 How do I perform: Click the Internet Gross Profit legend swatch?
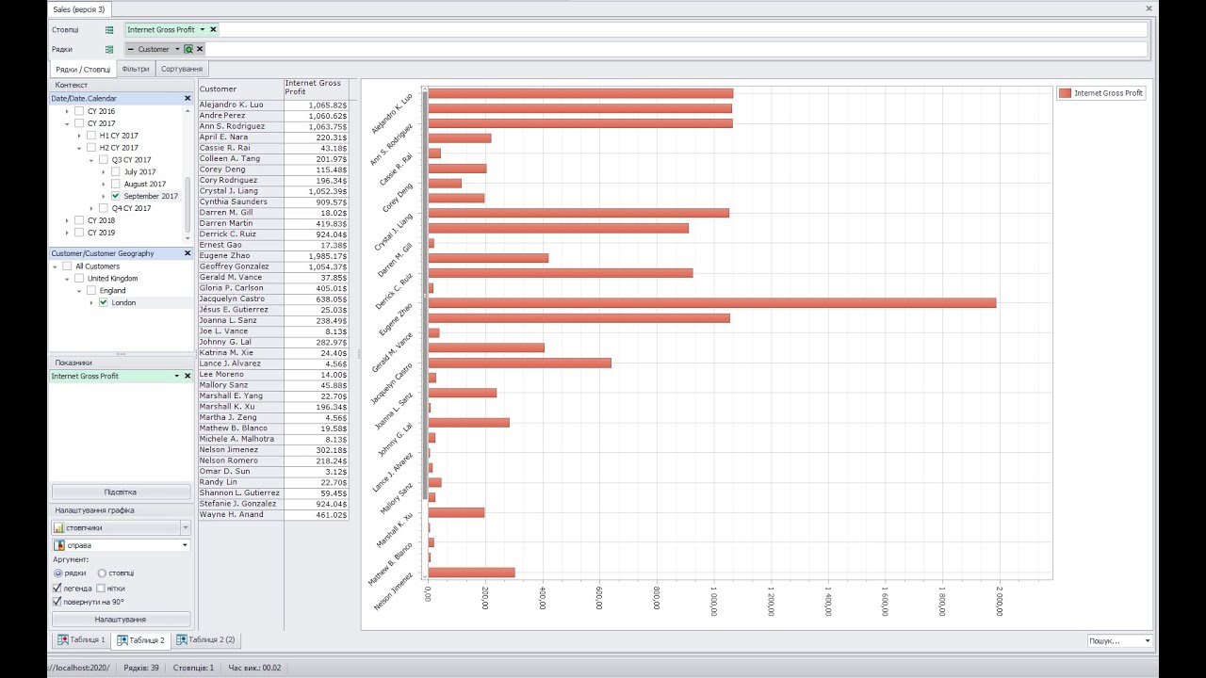pos(1065,93)
